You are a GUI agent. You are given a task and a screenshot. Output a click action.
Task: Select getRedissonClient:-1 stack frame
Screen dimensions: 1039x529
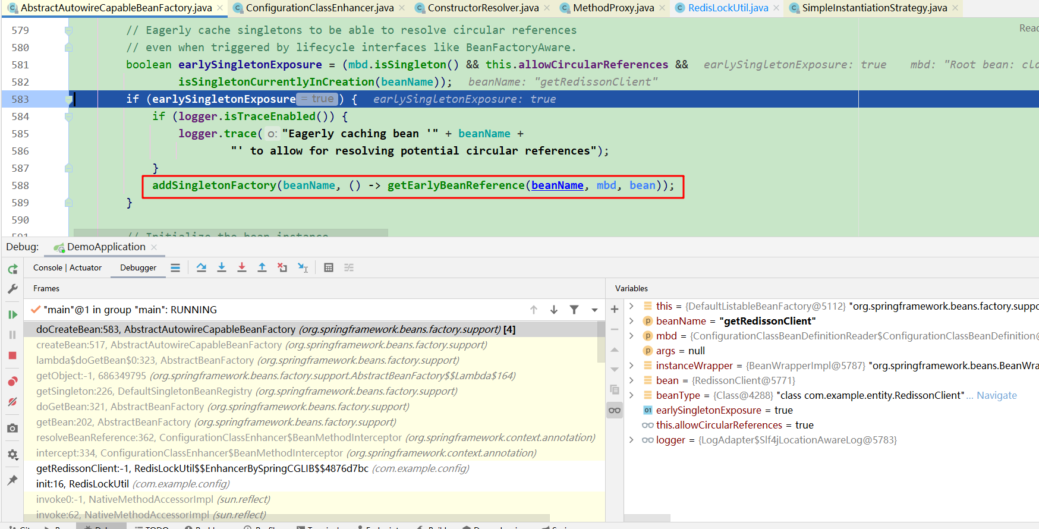click(x=314, y=468)
